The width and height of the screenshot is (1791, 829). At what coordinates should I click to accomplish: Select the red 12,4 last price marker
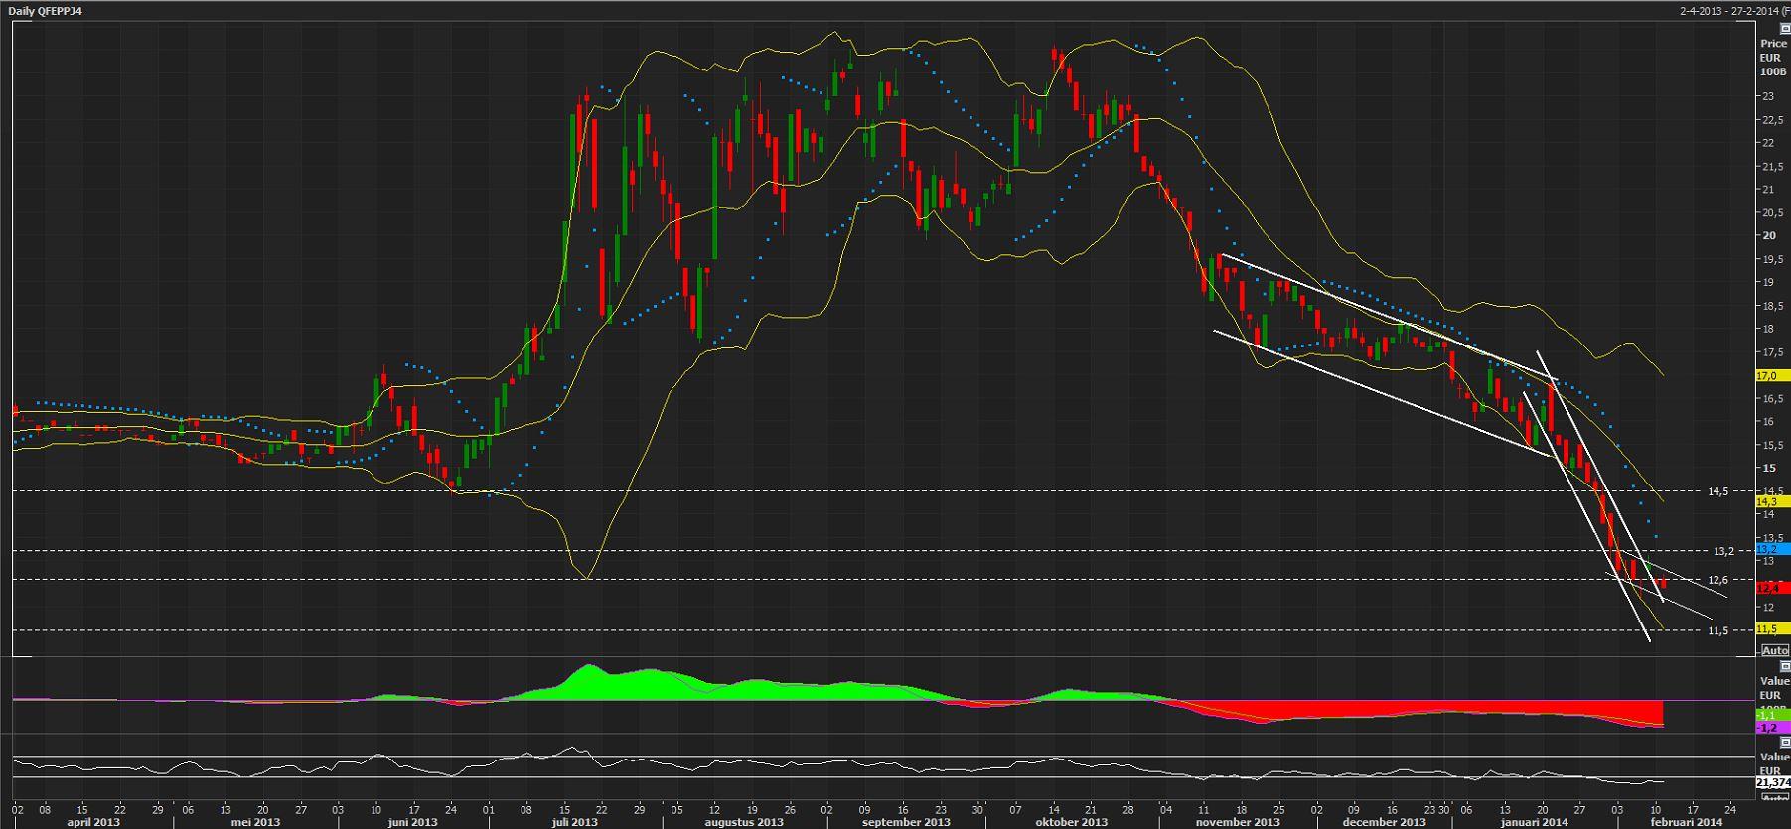tap(1772, 588)
